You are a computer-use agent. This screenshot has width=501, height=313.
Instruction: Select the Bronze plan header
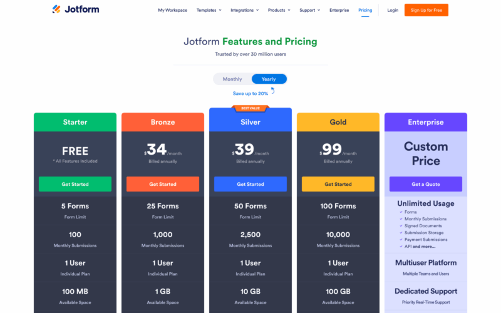(163, 122)
